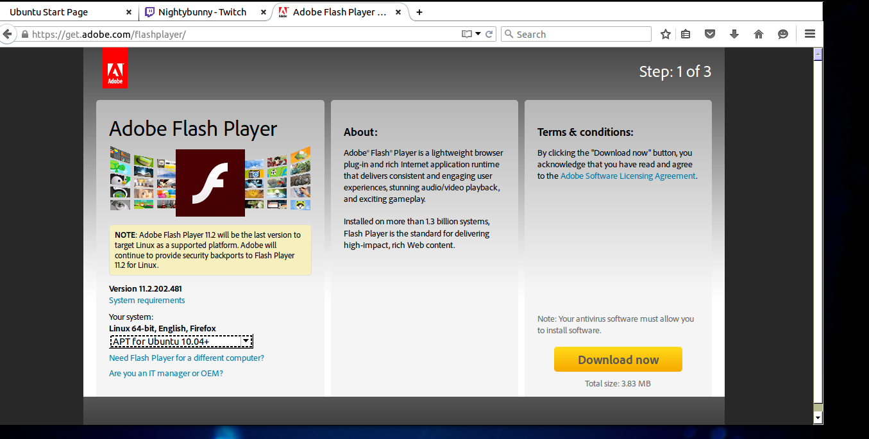
Task: Click the Adobe logo on the page
Action: point(115,67)
